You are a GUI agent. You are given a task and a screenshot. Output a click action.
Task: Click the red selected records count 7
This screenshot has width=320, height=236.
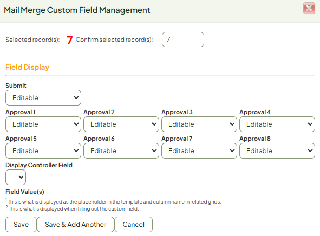[x=70, y=40]
